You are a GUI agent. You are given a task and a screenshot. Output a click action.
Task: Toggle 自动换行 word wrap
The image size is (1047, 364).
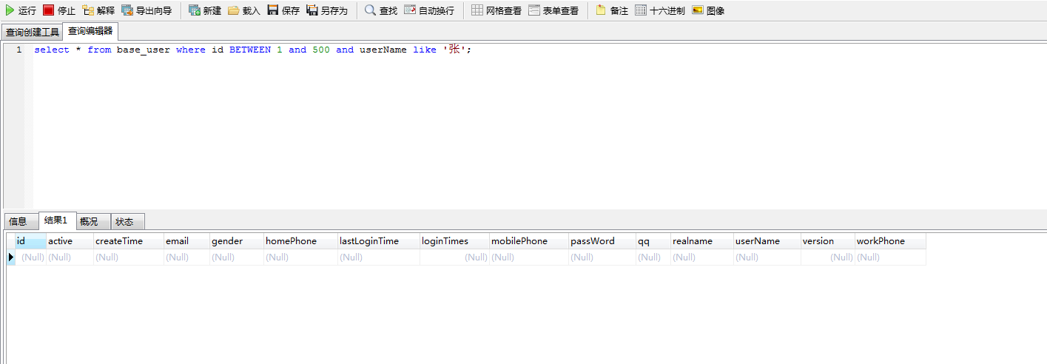(x=429, y=10)
